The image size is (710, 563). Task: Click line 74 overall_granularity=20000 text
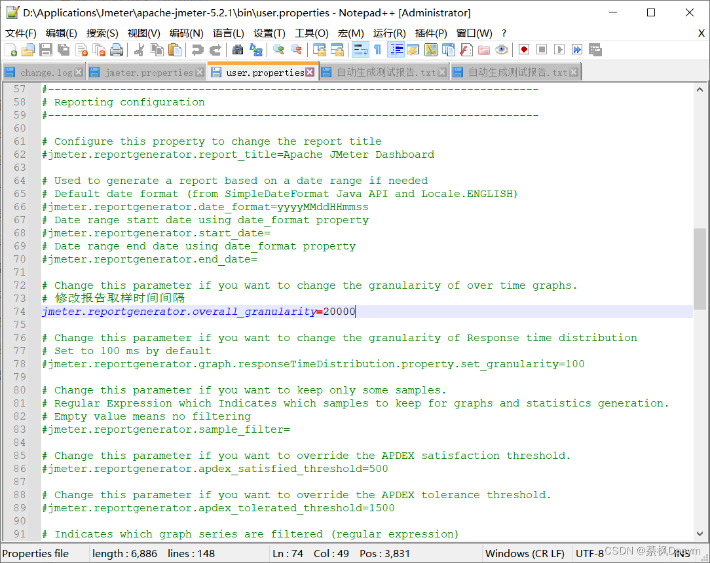tap(198, 312)
